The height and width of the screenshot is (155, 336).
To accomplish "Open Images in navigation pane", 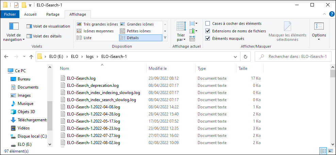I will point(20,95).
